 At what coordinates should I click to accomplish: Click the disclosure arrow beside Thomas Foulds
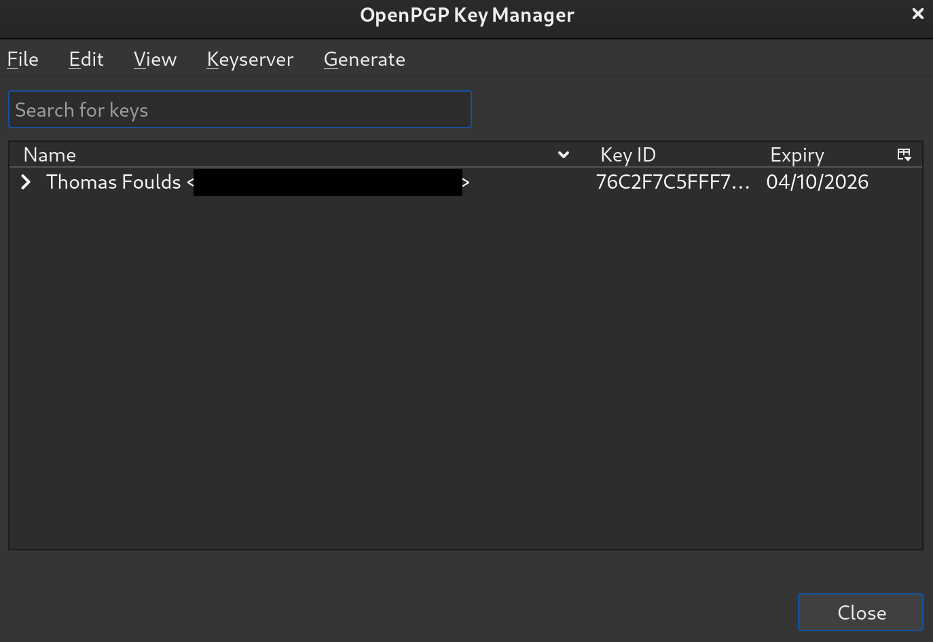(26, 182)
